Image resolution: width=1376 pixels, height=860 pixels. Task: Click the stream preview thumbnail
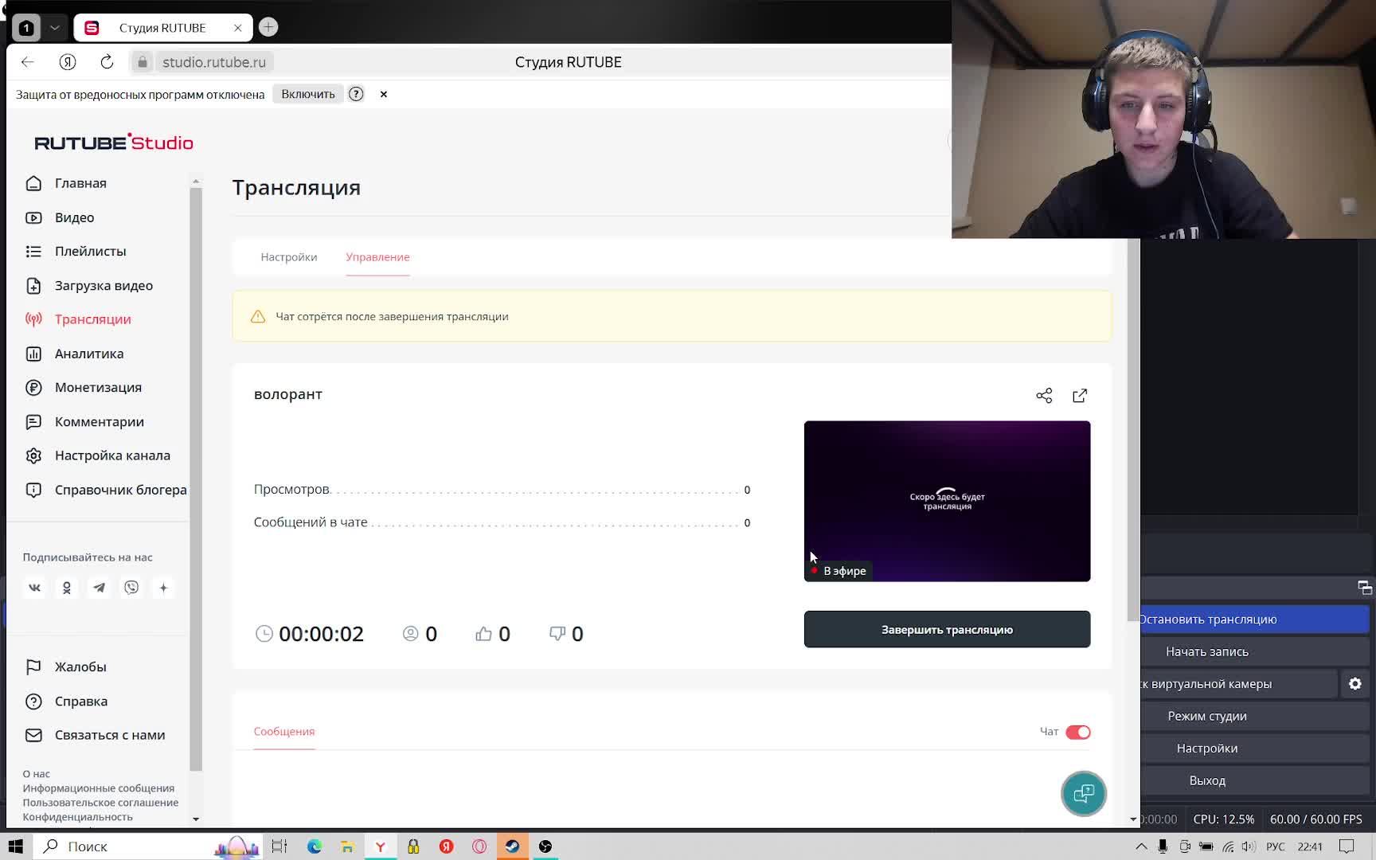tap(947, 502)
